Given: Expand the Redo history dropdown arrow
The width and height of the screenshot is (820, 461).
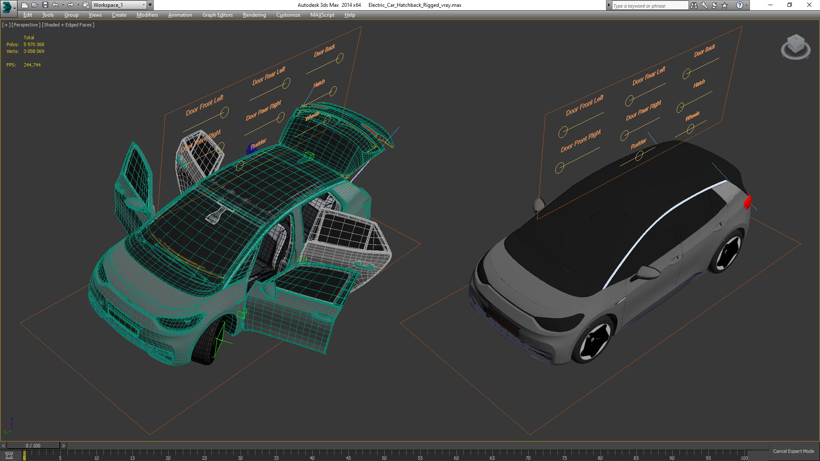Looking at the screenshot, I should [78, 5].
